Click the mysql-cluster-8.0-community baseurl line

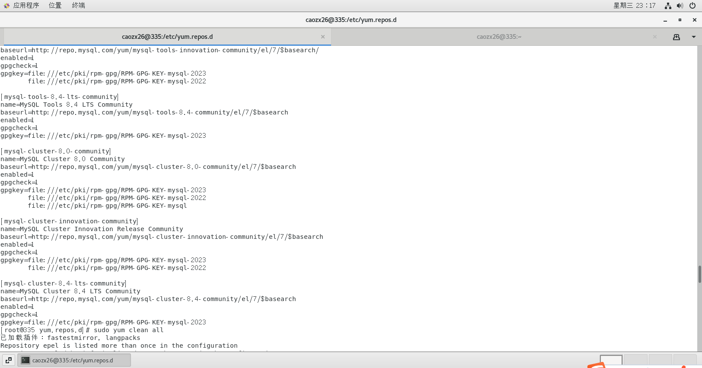[148, 167]
